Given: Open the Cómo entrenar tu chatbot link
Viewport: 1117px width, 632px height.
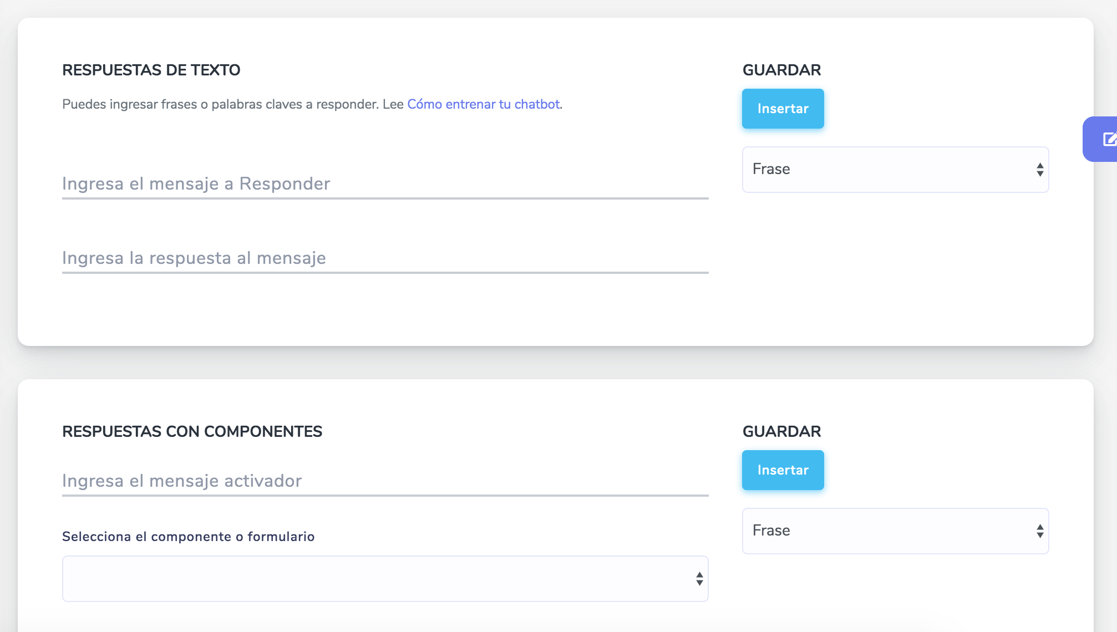Looking at the screenshot, I should pyautogui.click(x=483, y=104).
